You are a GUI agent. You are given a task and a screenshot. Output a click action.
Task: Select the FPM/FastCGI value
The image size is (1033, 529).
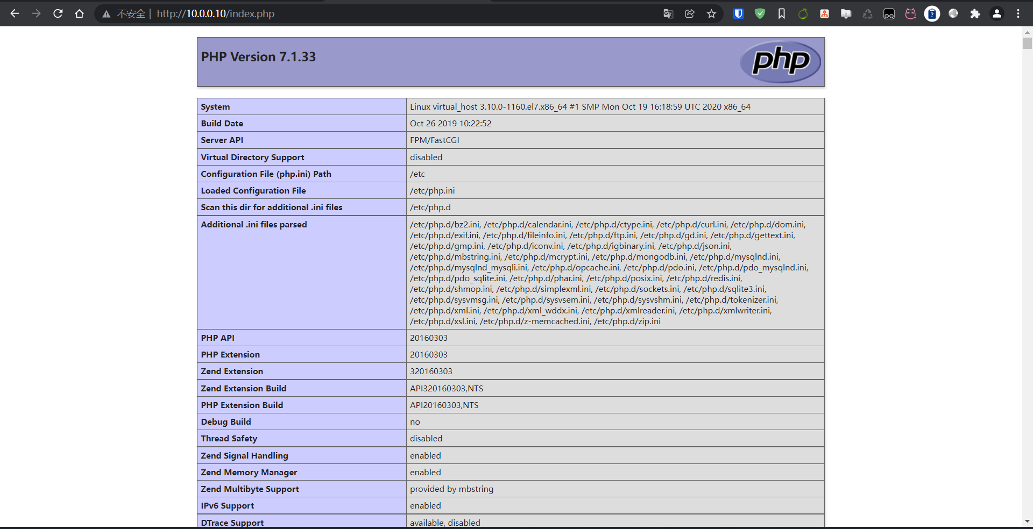click(434, 140)
